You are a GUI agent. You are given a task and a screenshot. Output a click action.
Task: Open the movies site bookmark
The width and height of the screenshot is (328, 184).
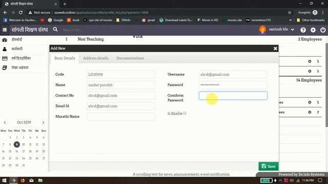coord(232,20)
